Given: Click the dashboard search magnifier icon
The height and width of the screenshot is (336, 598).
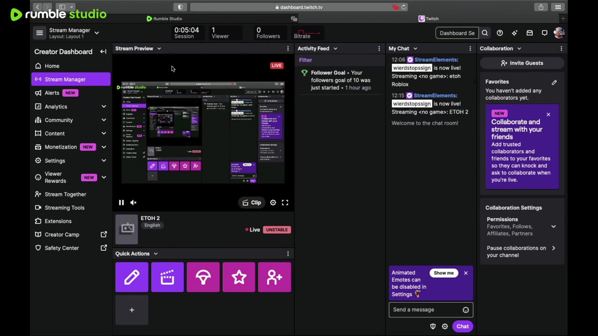Looking at the screenshot, I should point(485,33).
